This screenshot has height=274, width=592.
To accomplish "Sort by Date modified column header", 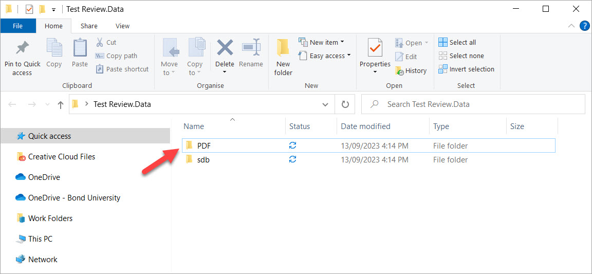I will pos(365,126).
